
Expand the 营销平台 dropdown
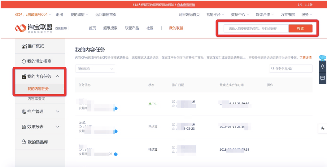click(x=215, y=15)
